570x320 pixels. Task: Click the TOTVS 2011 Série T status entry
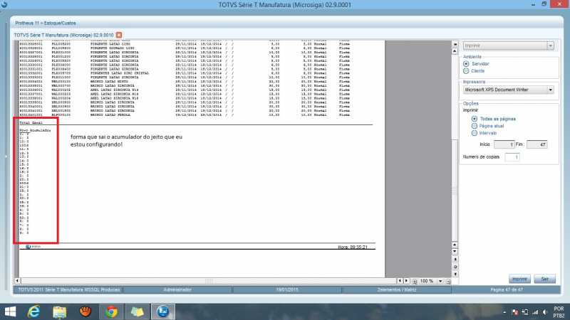tap(68, 290)
